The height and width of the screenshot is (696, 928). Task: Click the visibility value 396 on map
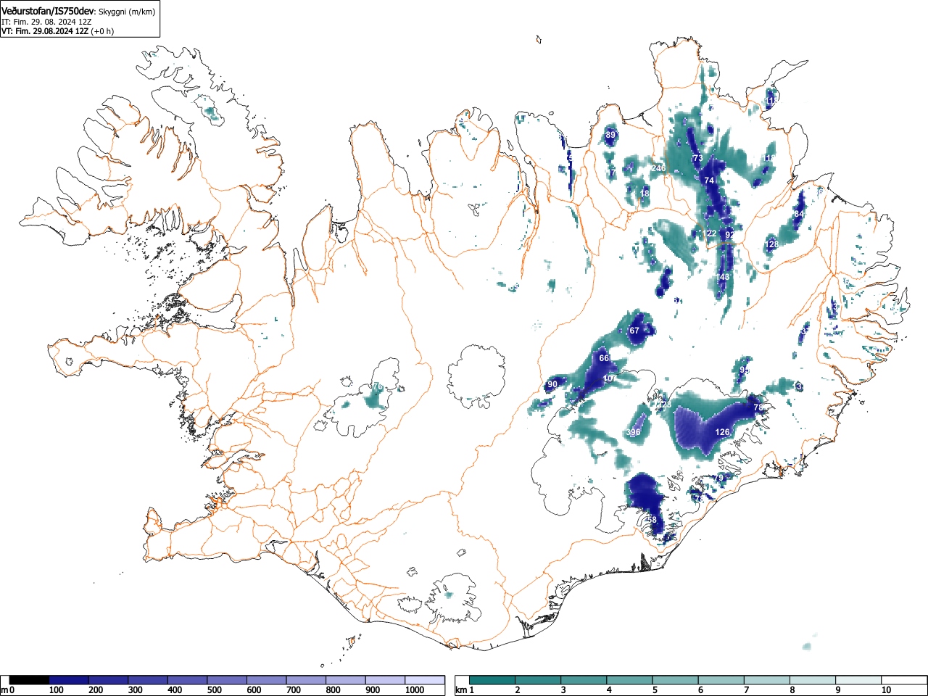pos(633,433)
